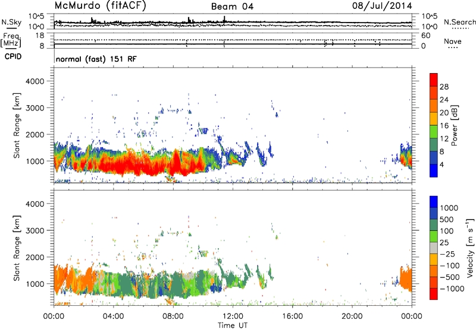476x329 pixels.
Task: Click the 08/Jul/2014 date label
Action: pyautogui.click(x=382, y=6)
